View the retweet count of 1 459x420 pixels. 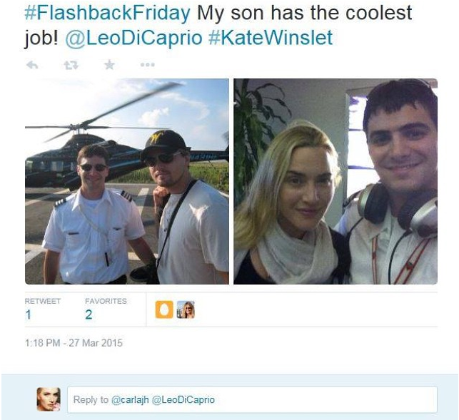click(28, 314)
